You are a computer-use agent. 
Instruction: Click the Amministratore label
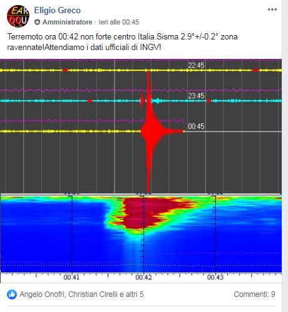[68, 22]
